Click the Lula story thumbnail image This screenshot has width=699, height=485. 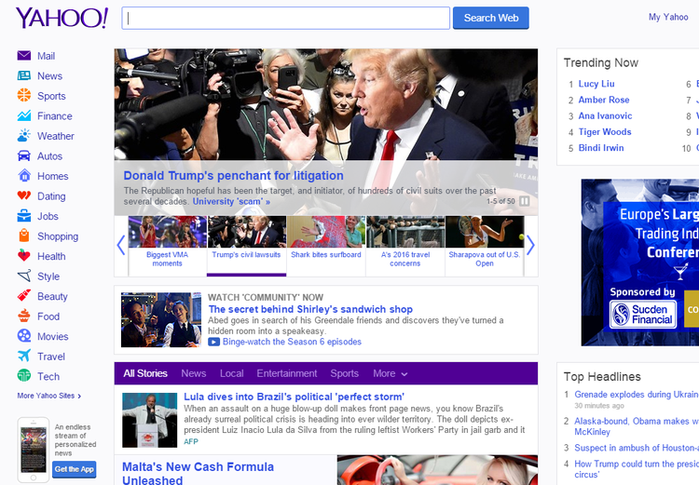coord(150,420)
